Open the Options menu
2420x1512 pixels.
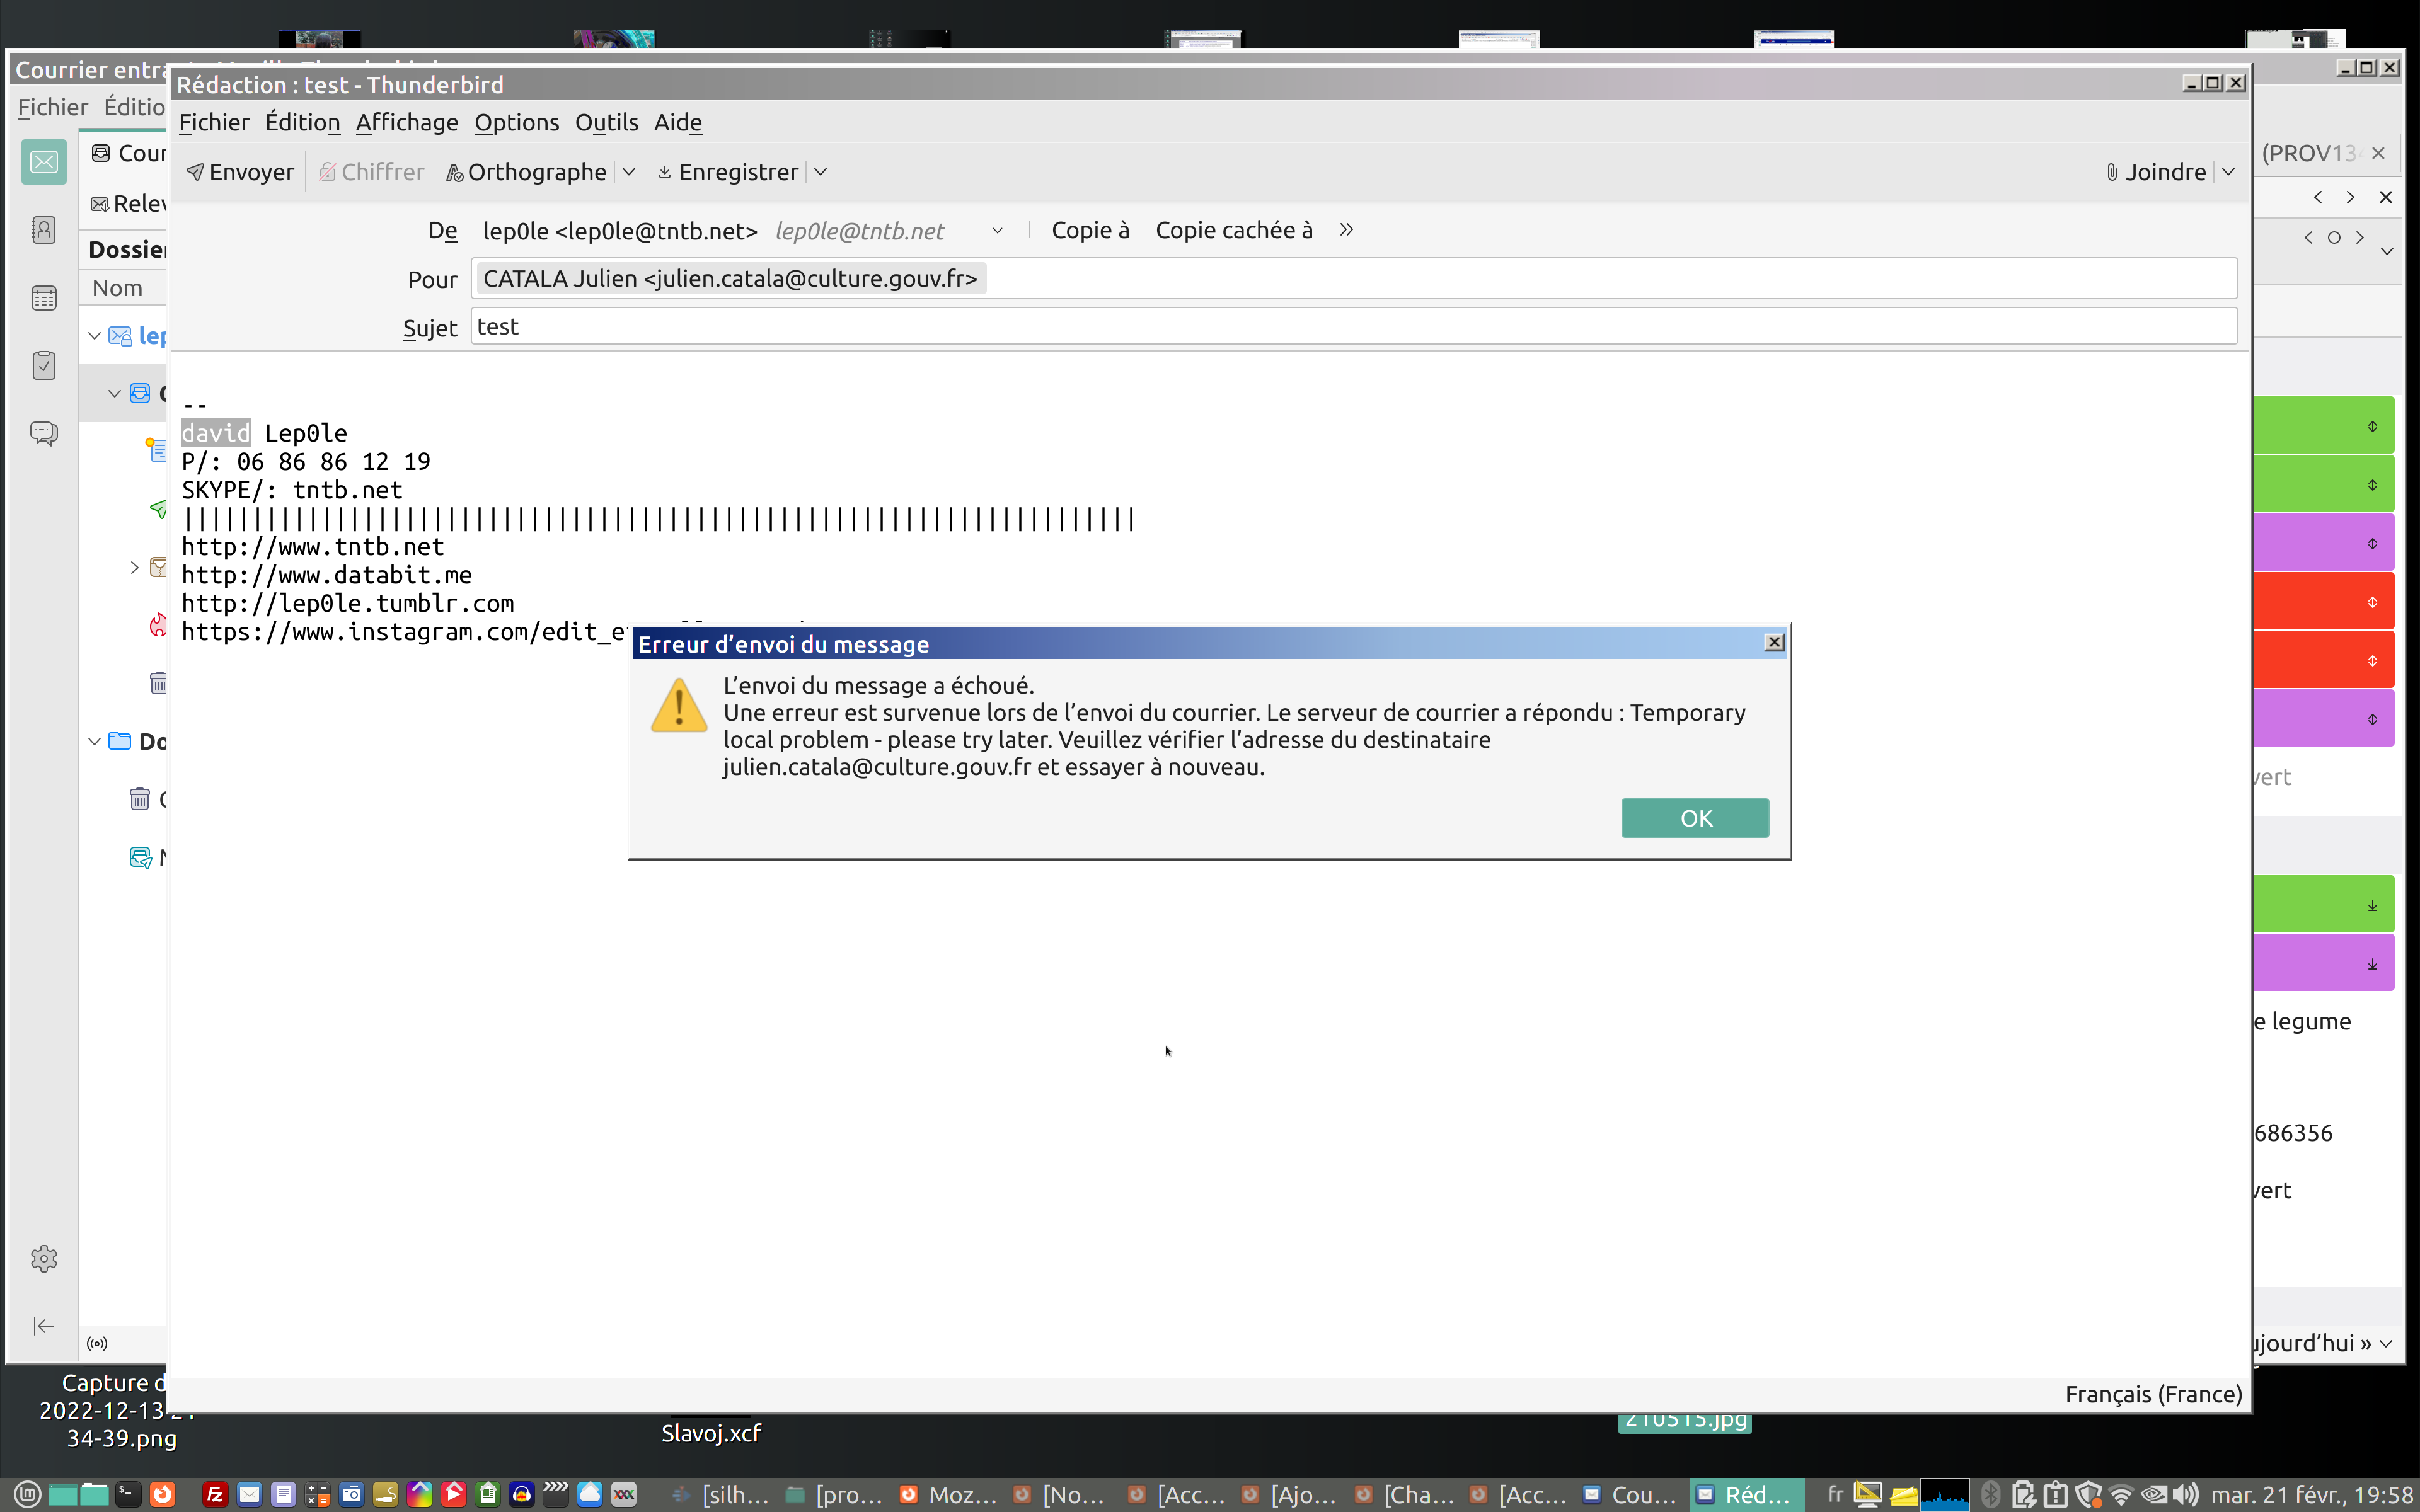click(x=516, y=122)
